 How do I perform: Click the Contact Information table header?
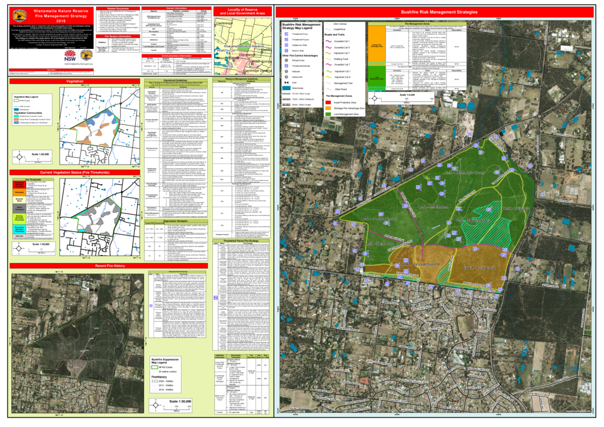pos(176,8)
